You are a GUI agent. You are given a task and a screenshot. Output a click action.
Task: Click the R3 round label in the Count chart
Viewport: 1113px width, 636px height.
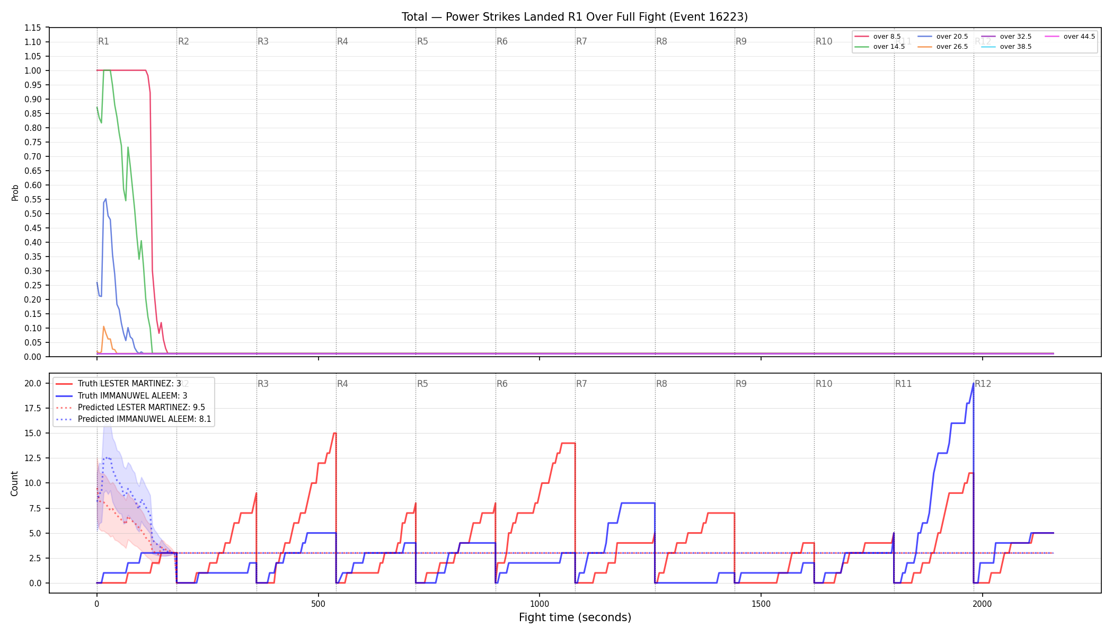coord(263,384)
